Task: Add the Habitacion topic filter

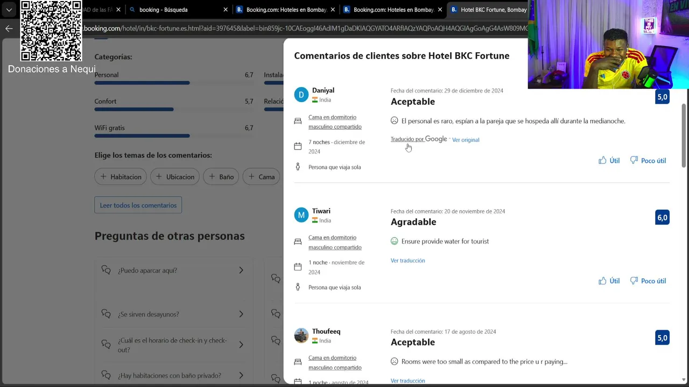Action: pos(121,177)
